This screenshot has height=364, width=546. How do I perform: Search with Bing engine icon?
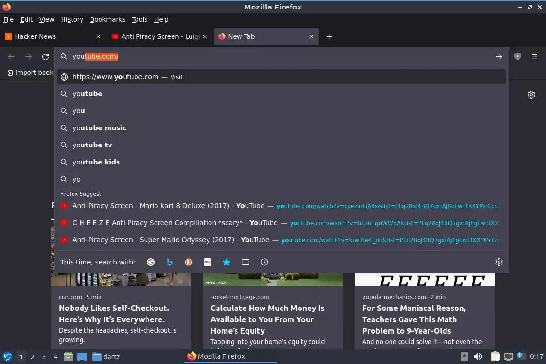[x=170, y=262]
